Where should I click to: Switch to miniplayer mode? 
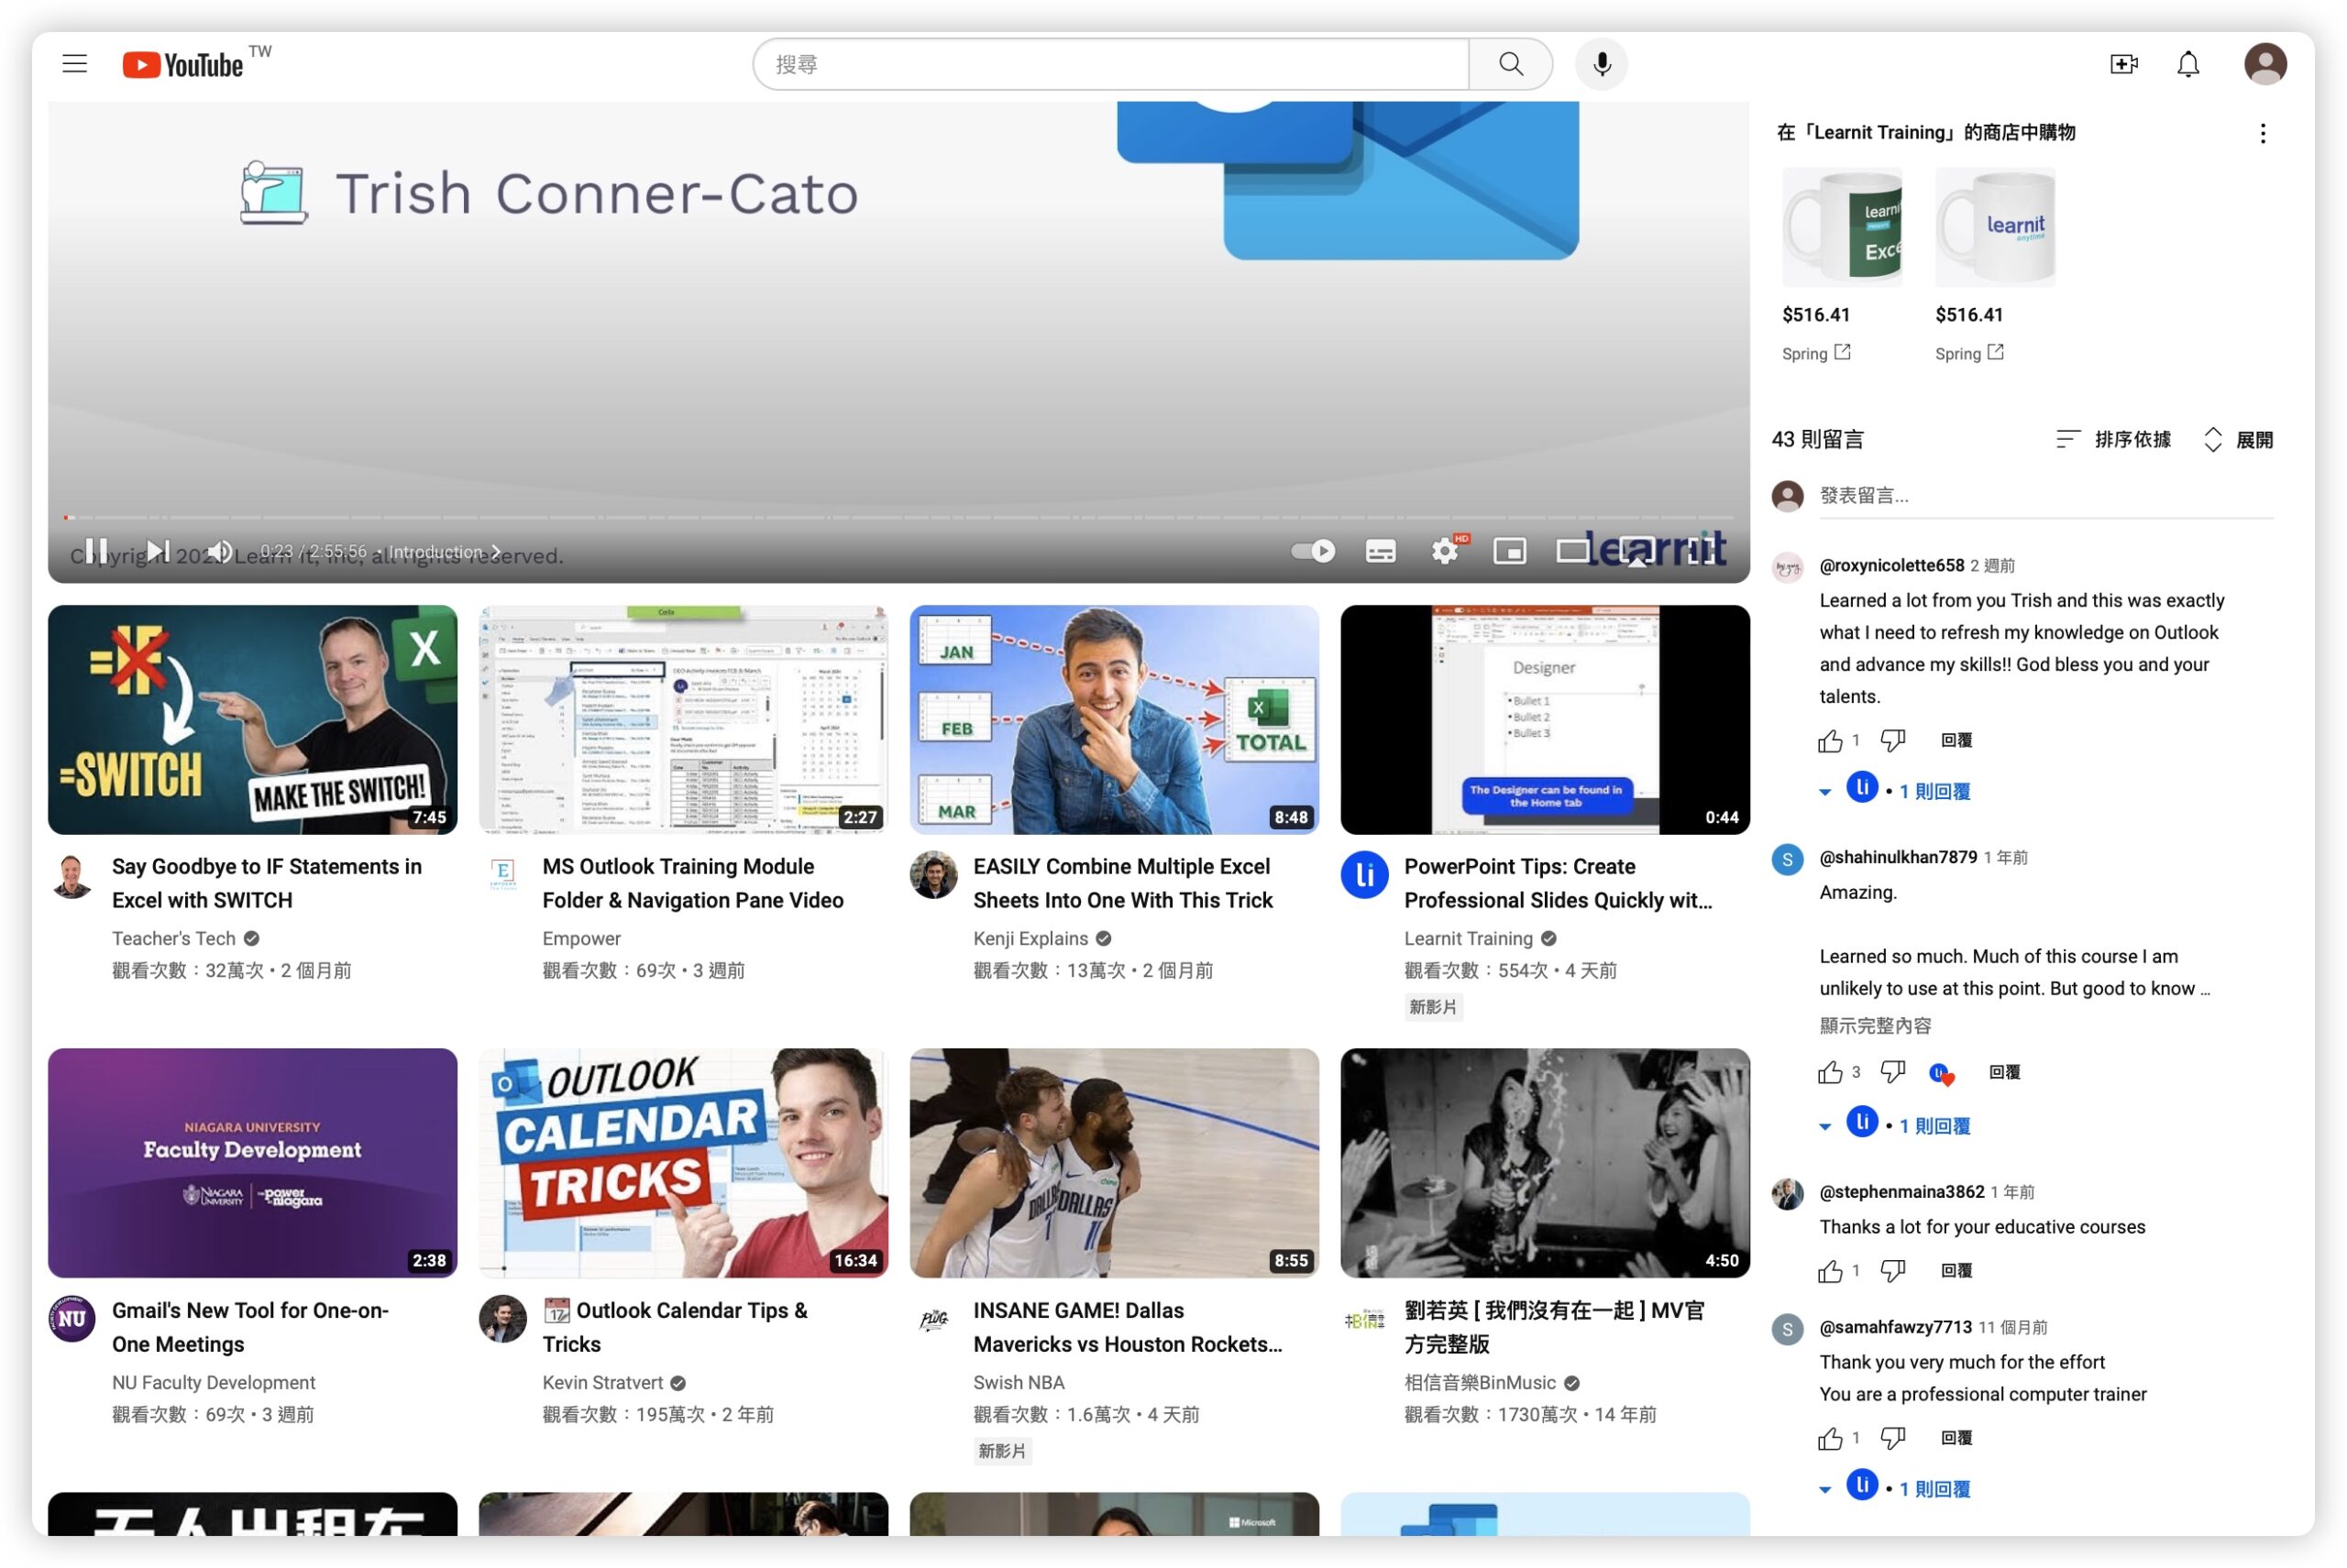click(x=1510, y=551)
